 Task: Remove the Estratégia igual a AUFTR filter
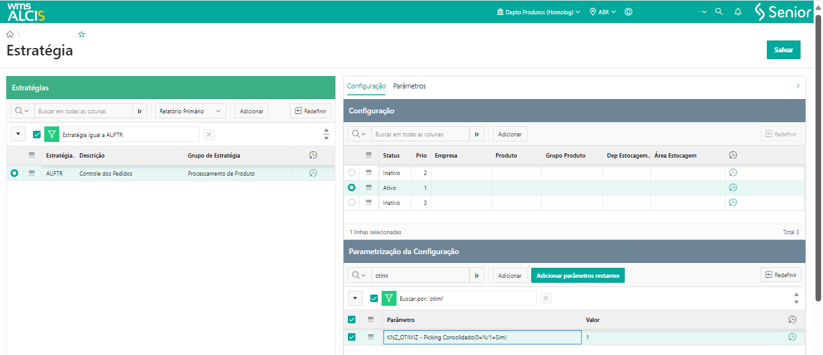(209, 134)
